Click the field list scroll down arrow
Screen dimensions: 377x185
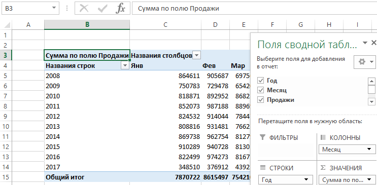[x=372, y=102]
